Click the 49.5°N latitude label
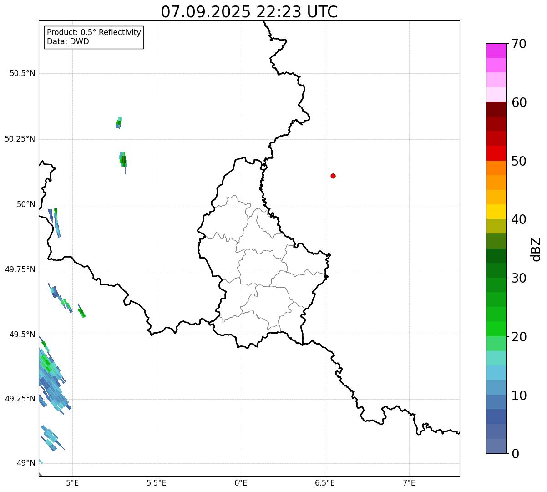This screenshot has height=492, width=547. (x=22, y=335)
